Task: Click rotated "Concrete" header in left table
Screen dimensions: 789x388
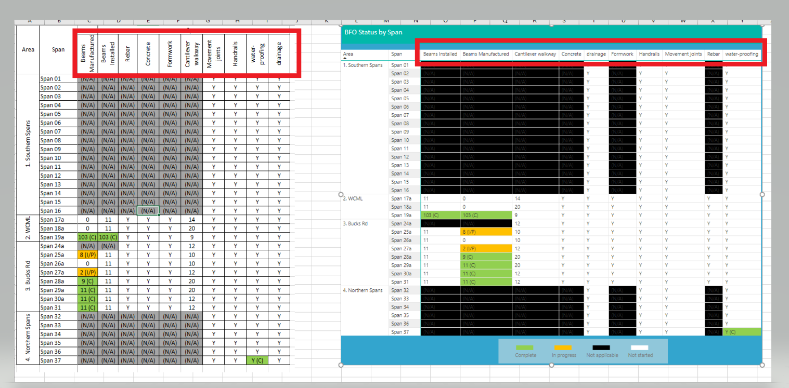Action: pos(148,53)
